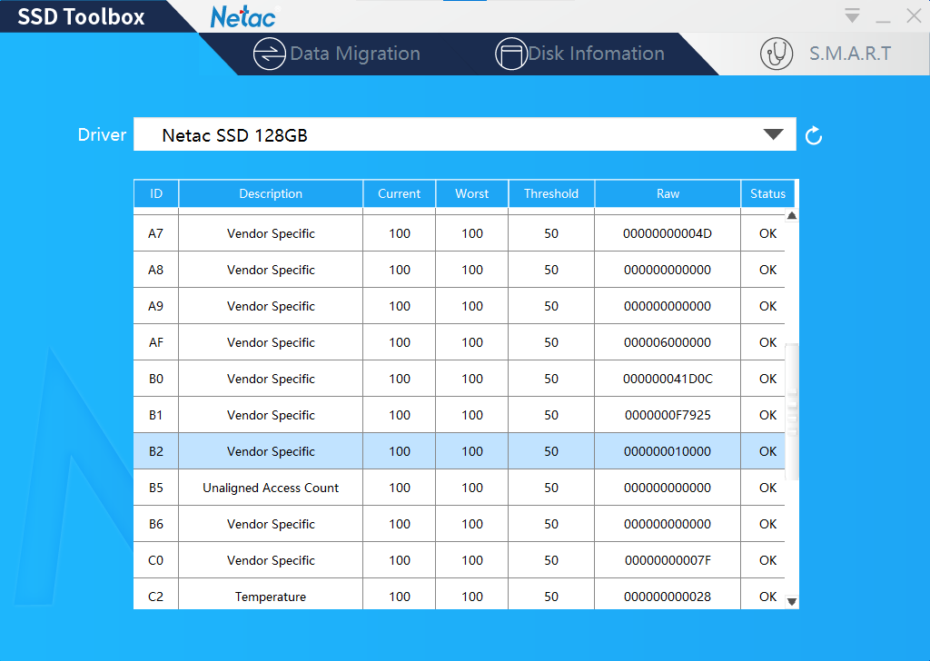Click raw value 000000010000

[x=668, y=451]
